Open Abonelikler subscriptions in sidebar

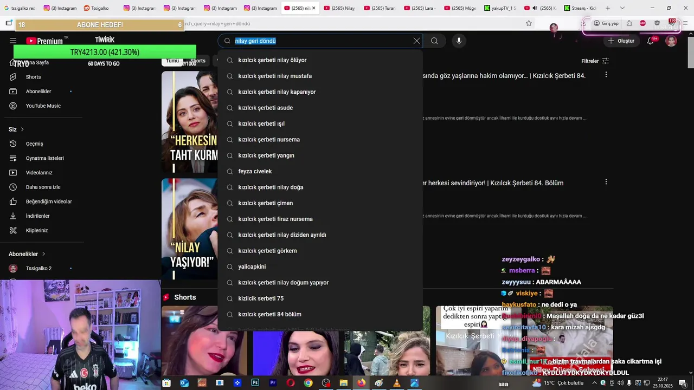pos(38,91)
